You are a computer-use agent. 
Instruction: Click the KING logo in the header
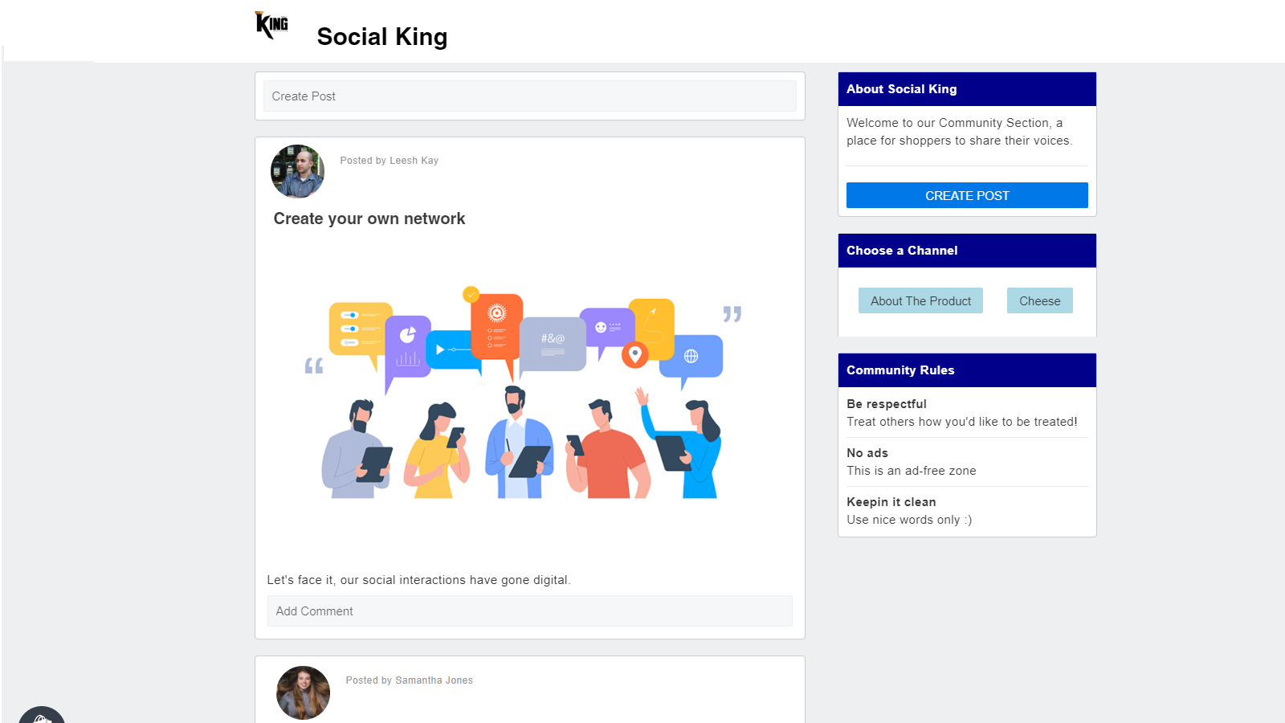[271, 25]
